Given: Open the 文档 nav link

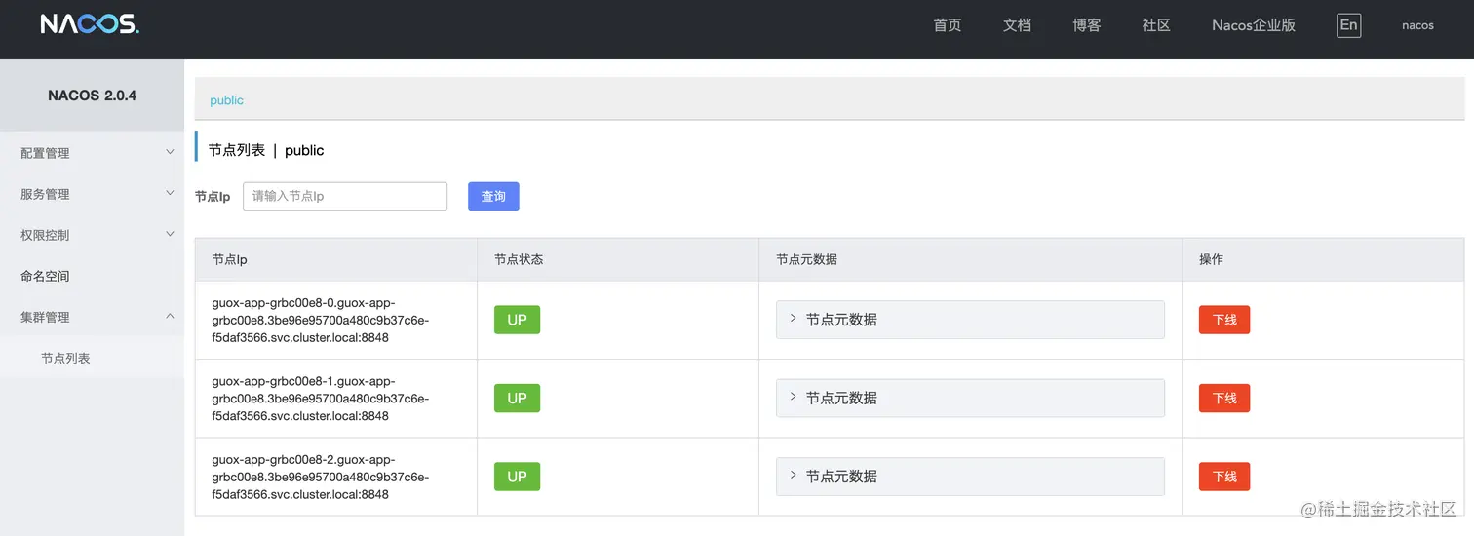Looking at the screenshot, I should coord(1017,25).
